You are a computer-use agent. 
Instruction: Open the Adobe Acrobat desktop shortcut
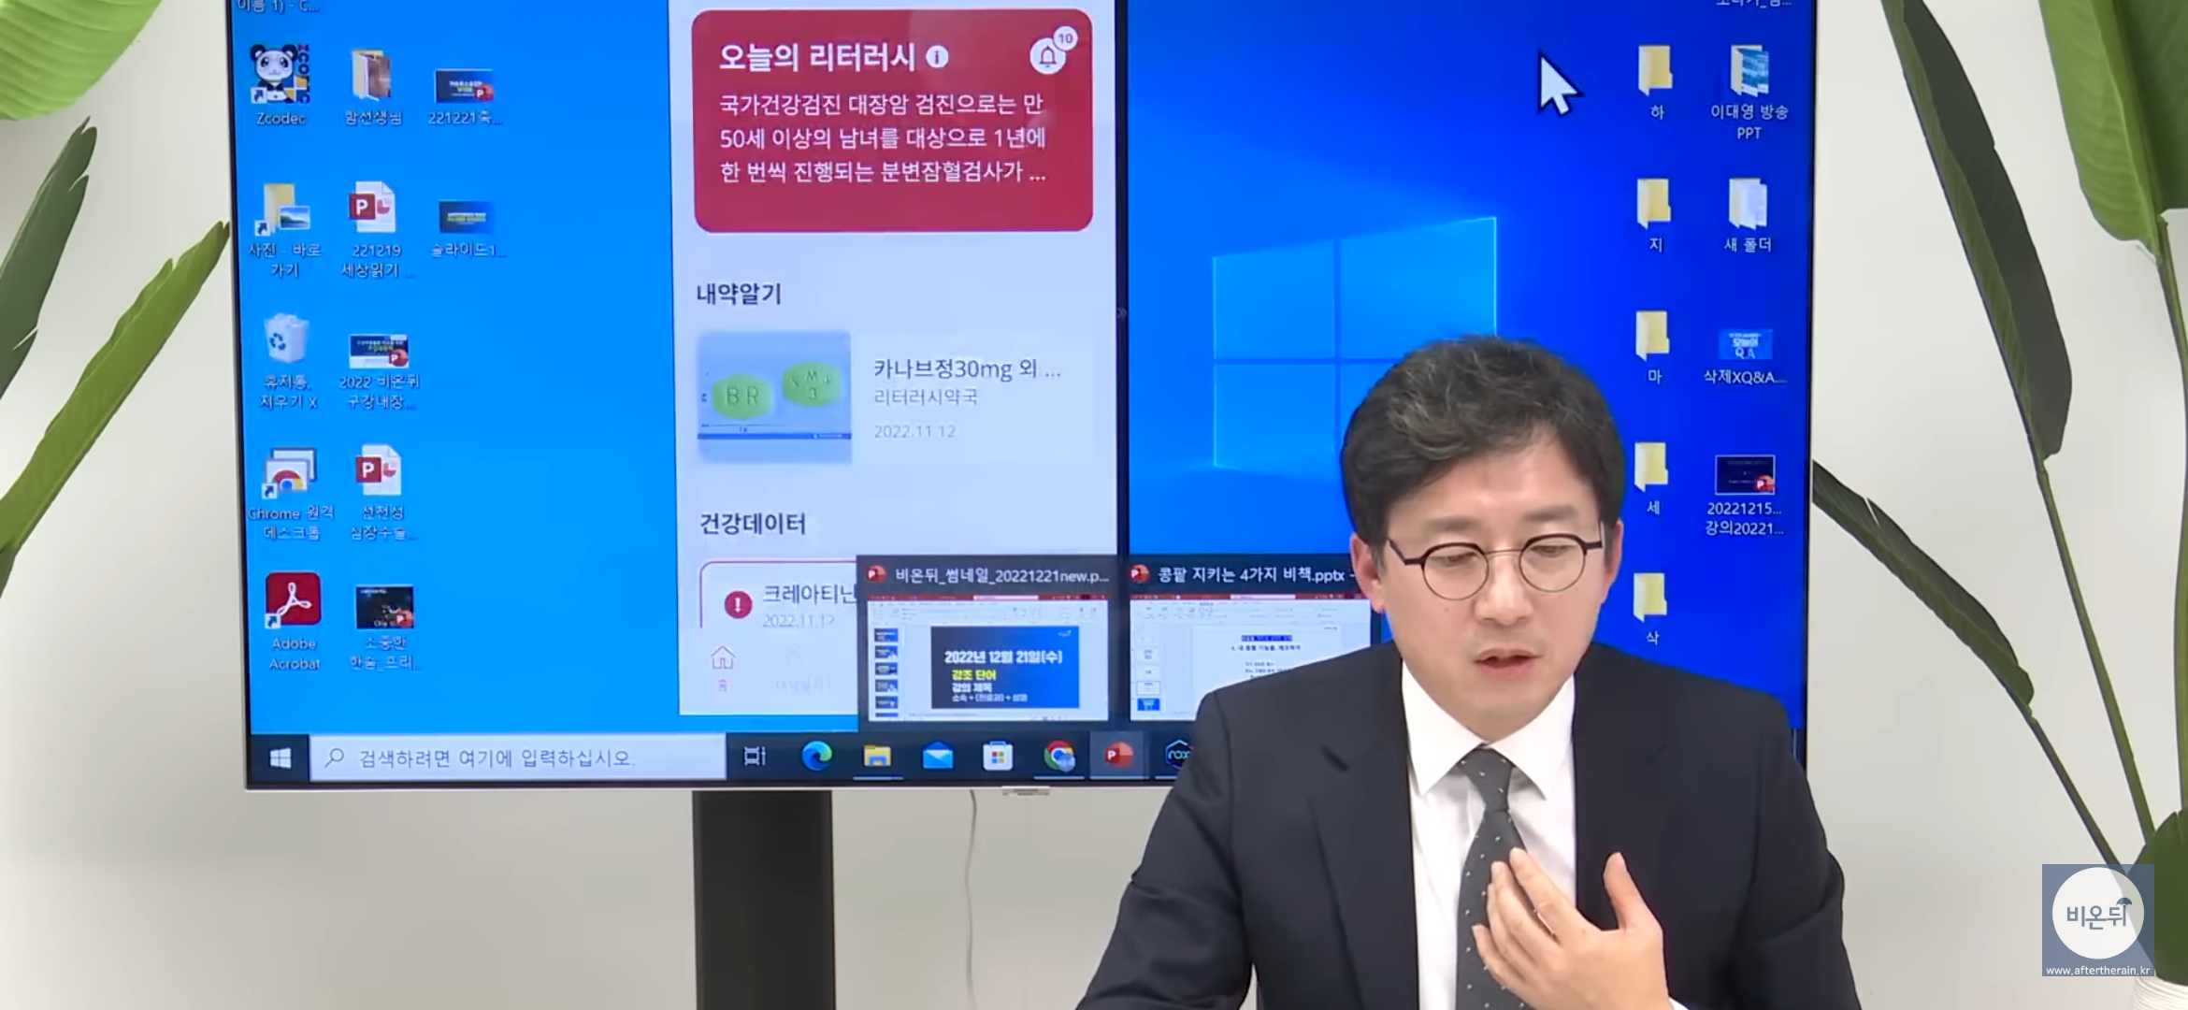[x=293, y=601]
